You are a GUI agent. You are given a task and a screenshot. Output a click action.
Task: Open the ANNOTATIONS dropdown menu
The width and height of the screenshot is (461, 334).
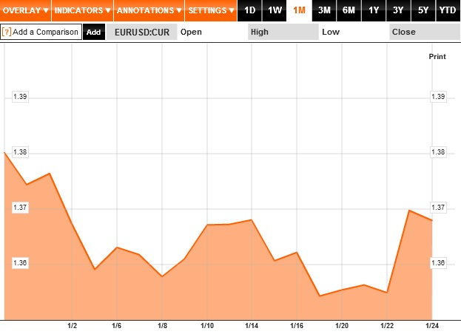[x=149, y=10]
